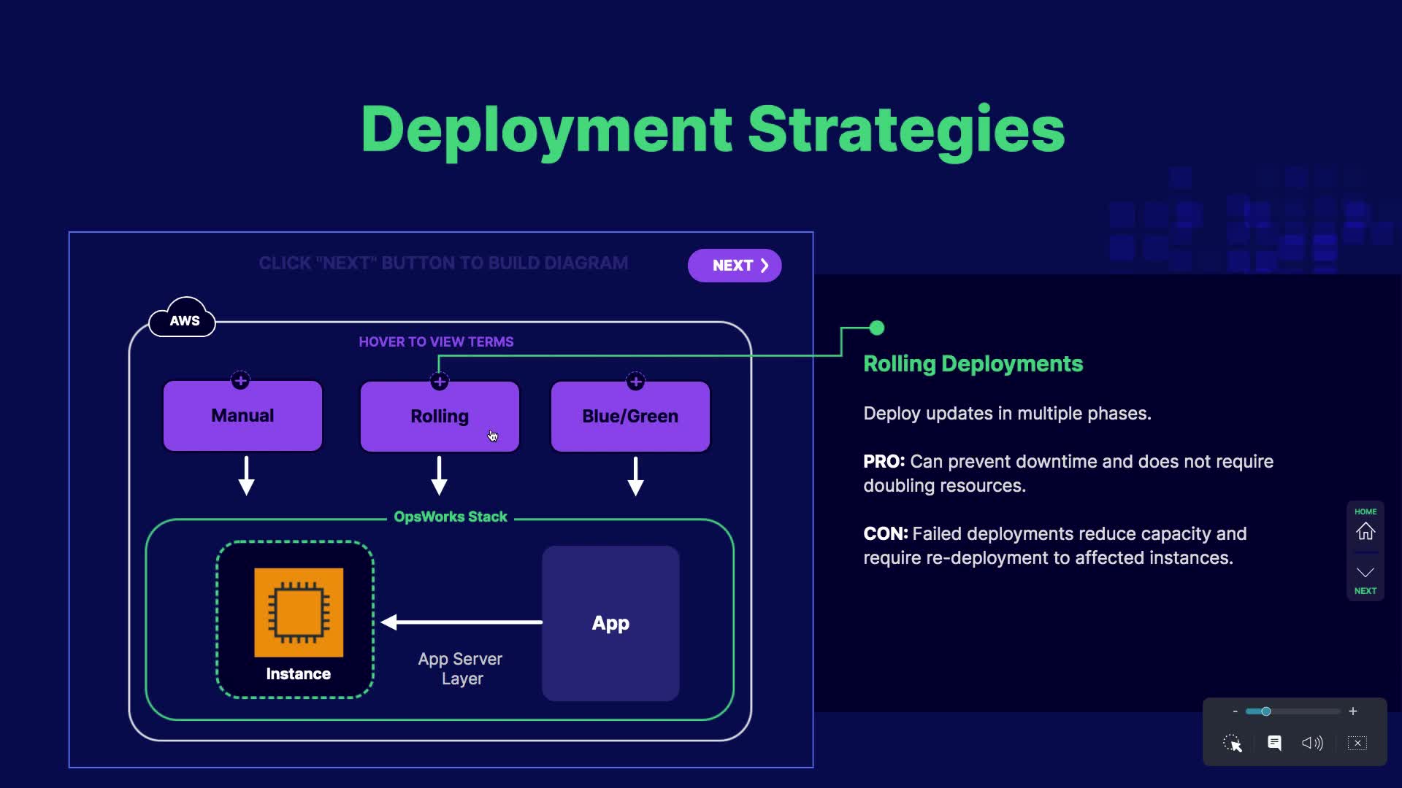Viewport: 1402px width, 788px height.
Task: Expand plus icon above Rolling box
Action: 440,381
